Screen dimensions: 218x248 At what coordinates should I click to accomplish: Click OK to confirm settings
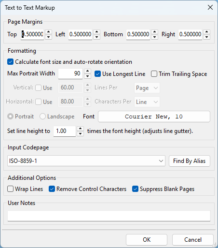pyautogui.click(x=147, y=240)
